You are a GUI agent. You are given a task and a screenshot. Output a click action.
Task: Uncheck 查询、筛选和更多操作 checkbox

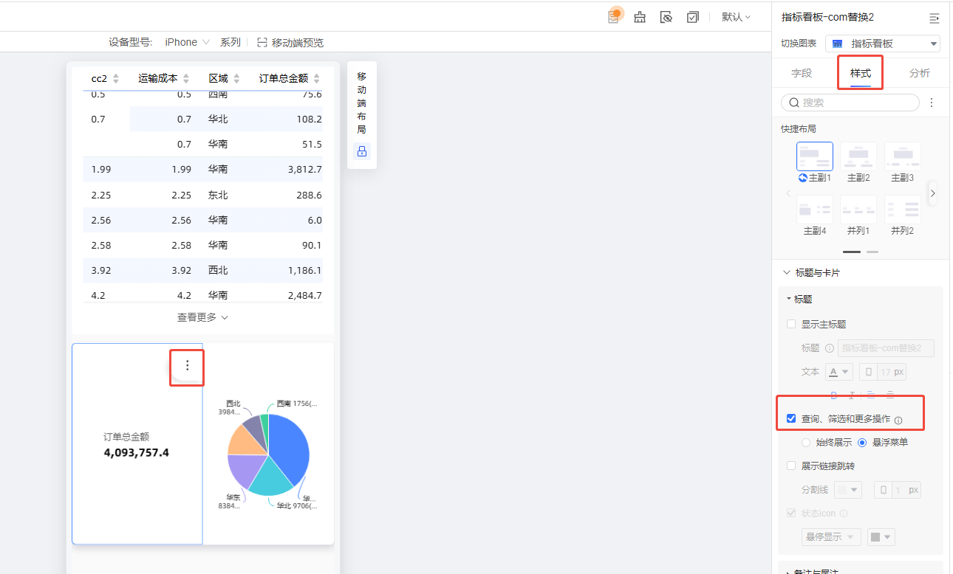(791, 418)
